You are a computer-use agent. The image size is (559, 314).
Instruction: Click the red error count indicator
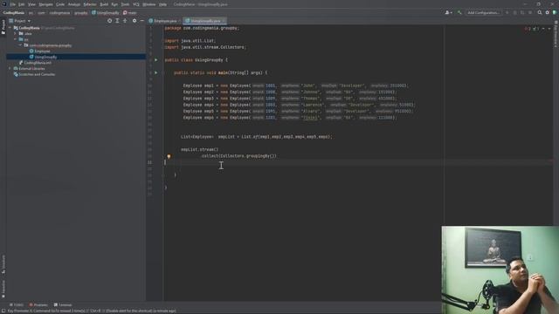[x=528, y=29]
